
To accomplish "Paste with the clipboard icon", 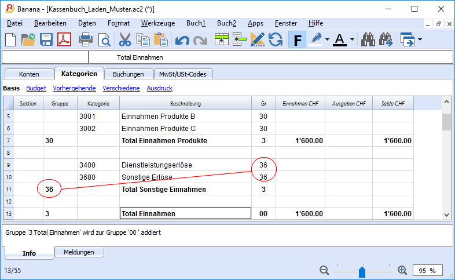I will tap(161, 39).
